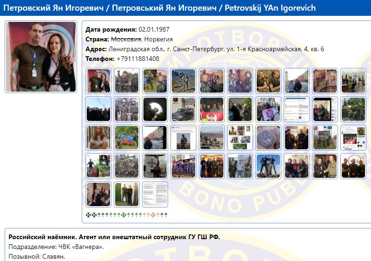371x261 pixels.
Task: Click the address 'ул. 1-я Красноармейская, 4, кв. 6'
Action: coord(275,49)
